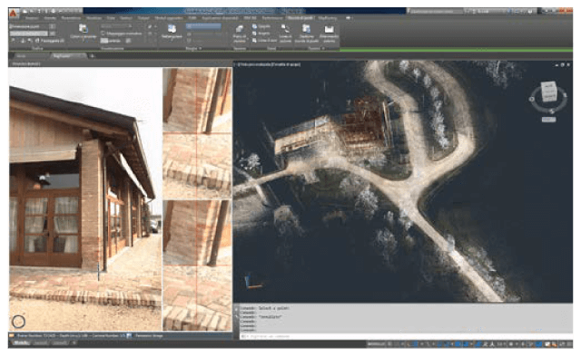Image resolution: width=581 pixels, height=357 pixels.
Task: Click the UCS icon in the viewport
Action: (252, 283)
